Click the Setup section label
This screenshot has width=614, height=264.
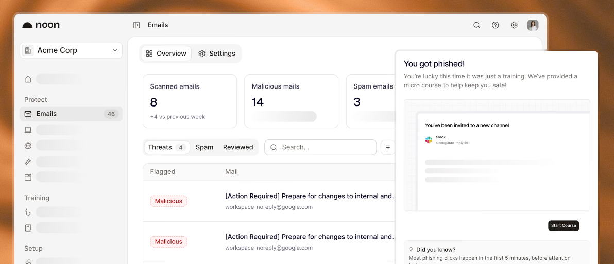(33, 249)
